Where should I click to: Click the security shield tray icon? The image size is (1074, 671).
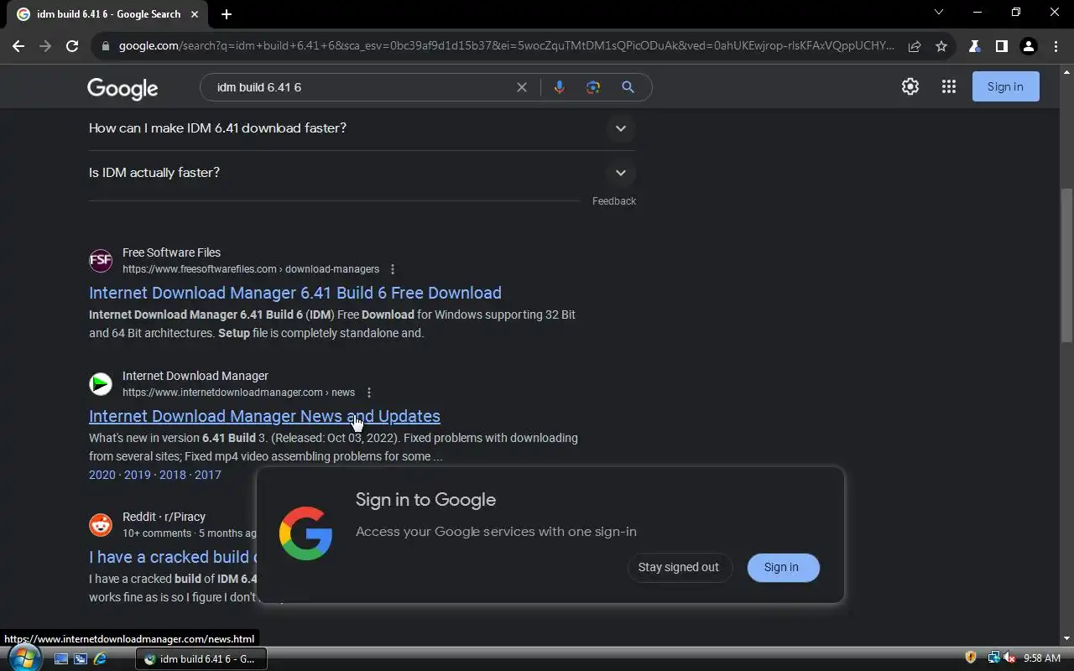tap(971, 658)
